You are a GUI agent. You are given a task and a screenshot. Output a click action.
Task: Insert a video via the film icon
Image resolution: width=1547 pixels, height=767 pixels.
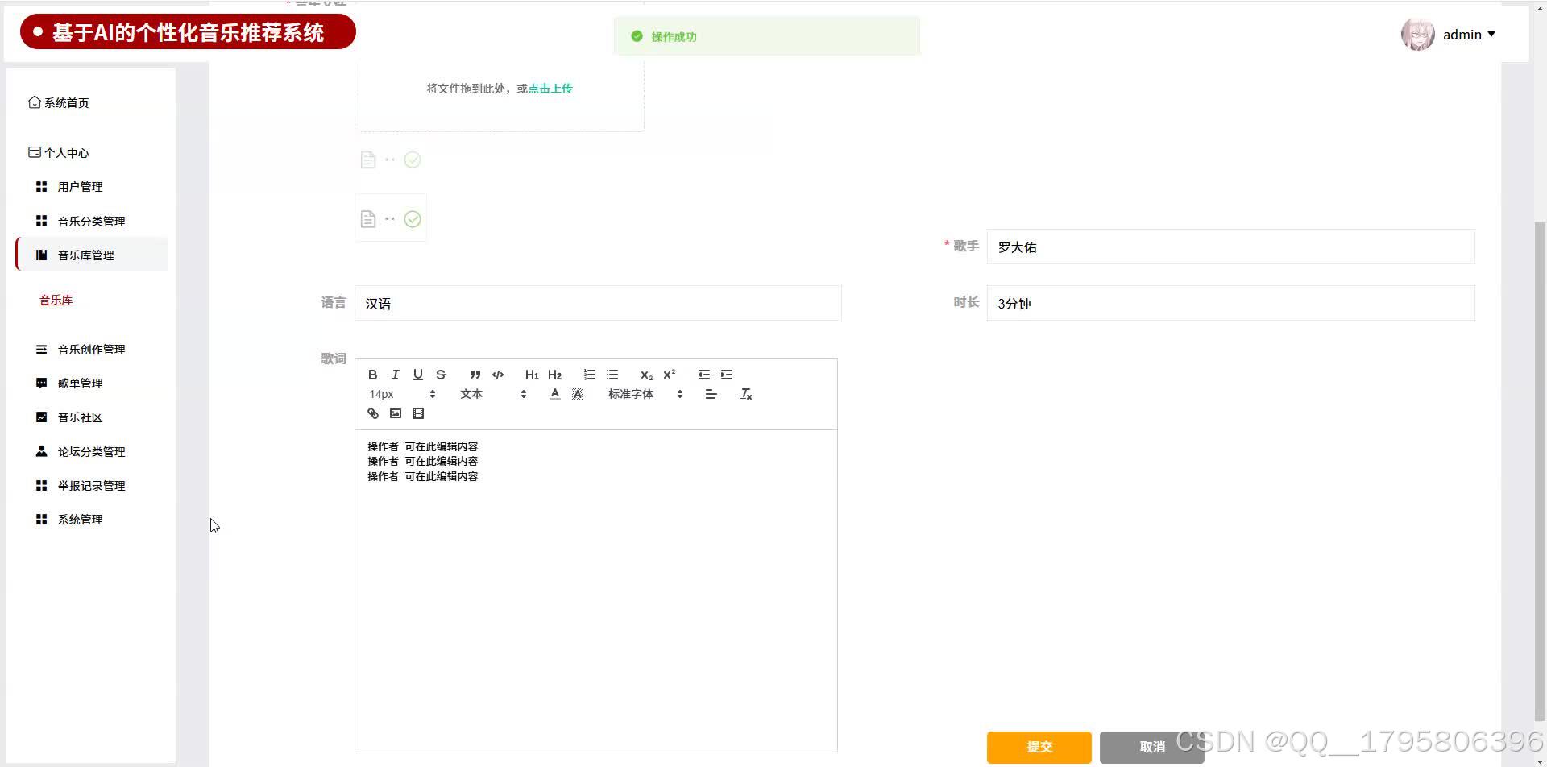point(417,413)
